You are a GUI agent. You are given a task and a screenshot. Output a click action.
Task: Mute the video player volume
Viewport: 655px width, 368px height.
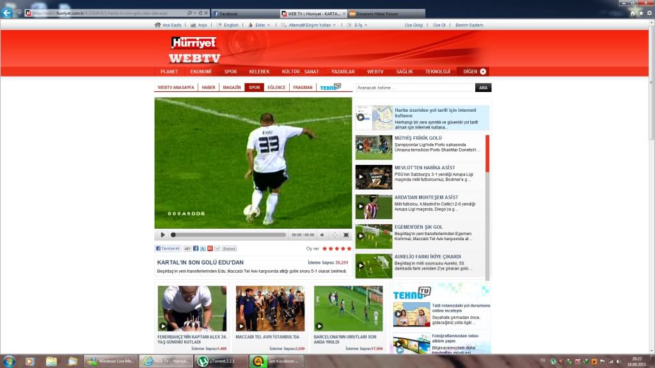pyautogui.click(x=322, y=235)
